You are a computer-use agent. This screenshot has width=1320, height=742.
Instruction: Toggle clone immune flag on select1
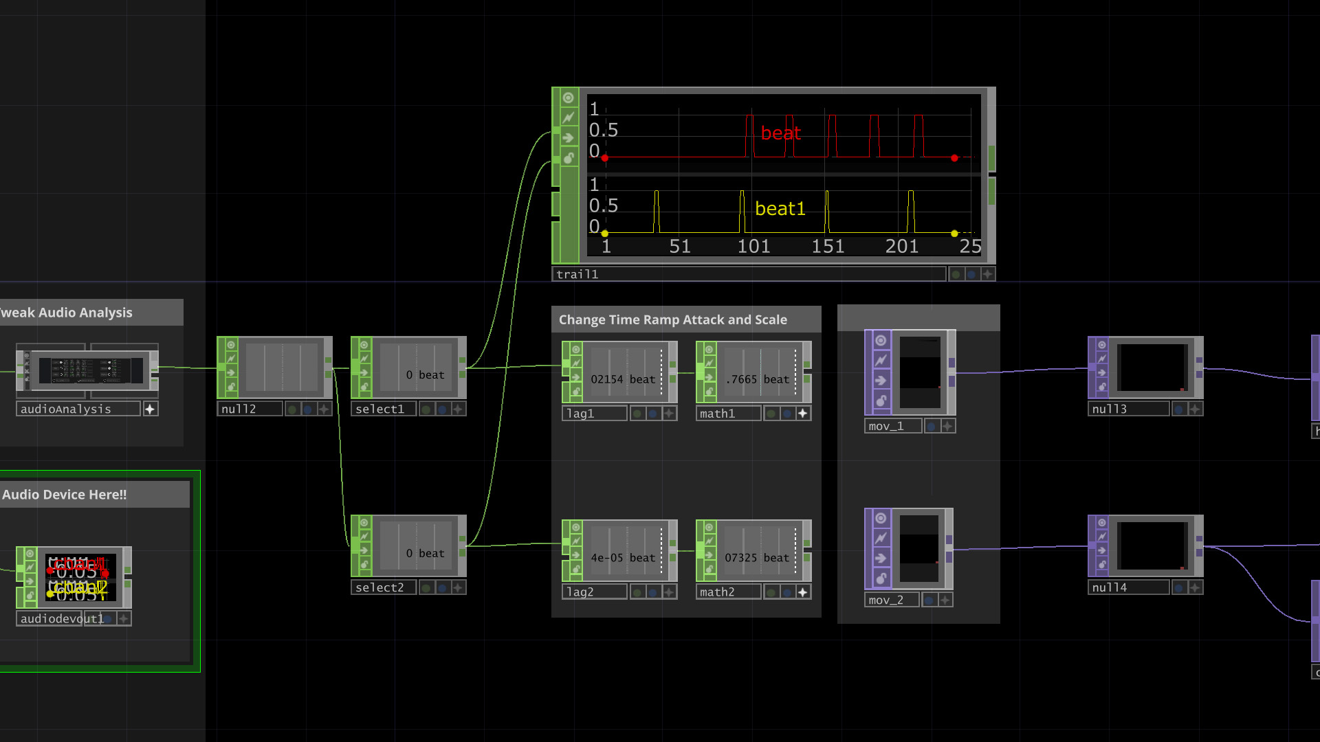(364, 359)
